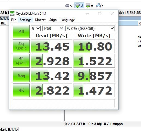Screen dimensions: 141x131
Task: Click the Read [MB/s] column header
Action: click(x=52, y=36)
